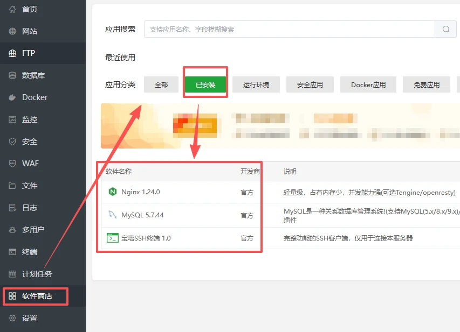Screen dimensions: 460x332
Task: Open the FTP sidebar menu
Action: [x=29, y=53]
